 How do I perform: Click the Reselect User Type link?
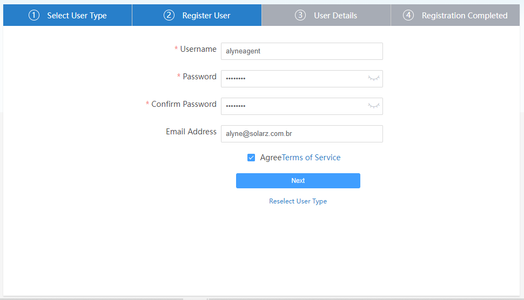298,201
